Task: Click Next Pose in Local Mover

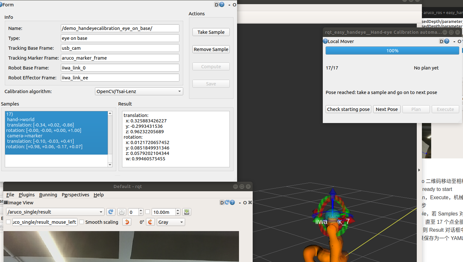Action: pos(387,109)
